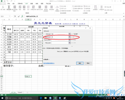Image resolution: width=125 pixels, height=100 pixels.
Task: Click the Cancel button (取消) in the dialog
Action: pos(88,63)
